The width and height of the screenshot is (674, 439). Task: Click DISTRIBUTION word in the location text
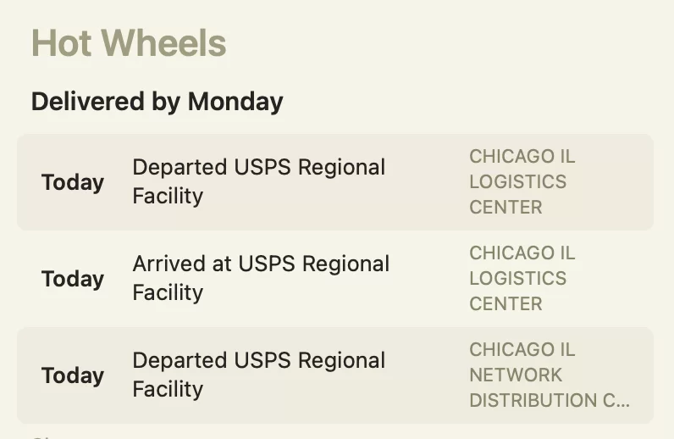click(533, 401)
